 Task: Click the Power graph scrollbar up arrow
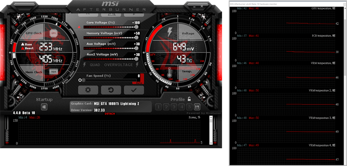point(211,117)
